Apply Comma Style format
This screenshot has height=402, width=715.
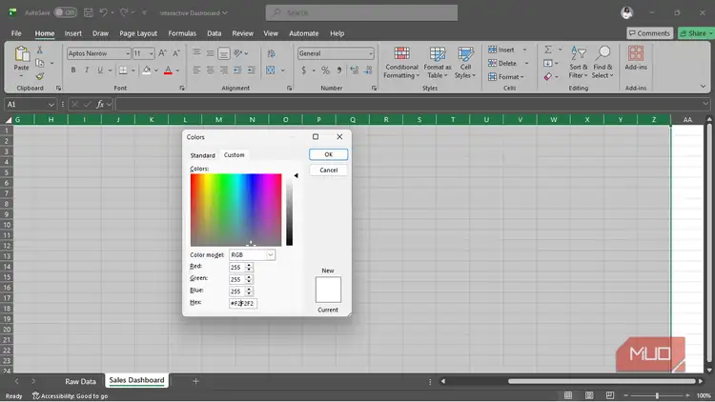(x=338, y=70)
